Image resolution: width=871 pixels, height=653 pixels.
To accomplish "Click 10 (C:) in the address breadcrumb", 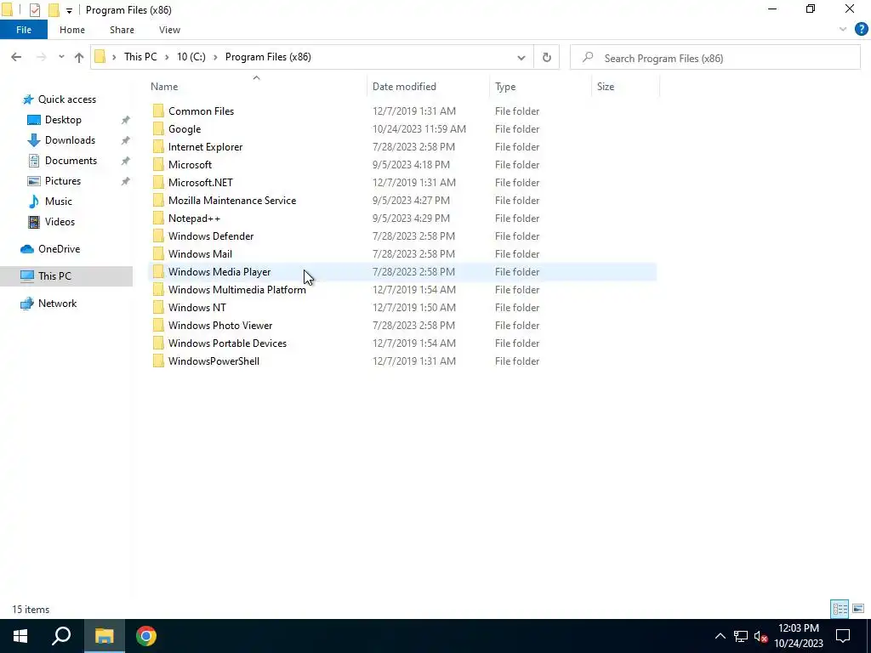I will pyautogui.click(x=191, y=57).
